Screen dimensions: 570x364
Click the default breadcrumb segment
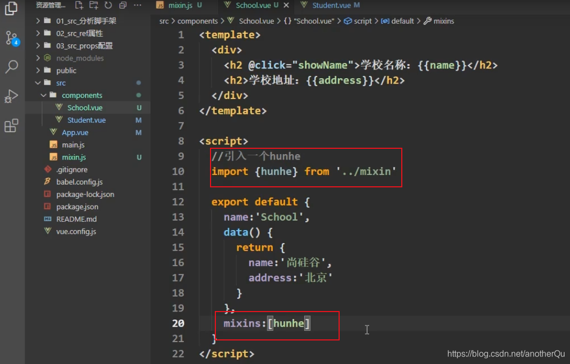tap(397, 21)
